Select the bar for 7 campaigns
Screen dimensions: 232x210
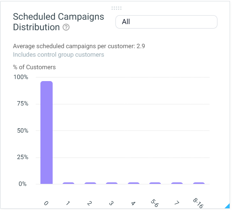click(x=177, y=183)
